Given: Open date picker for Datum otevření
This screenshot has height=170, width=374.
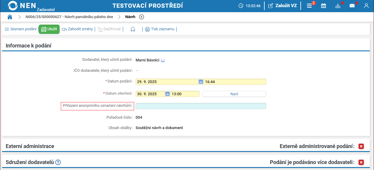Looking at the screenshot, I should click(x=167, y=94).
